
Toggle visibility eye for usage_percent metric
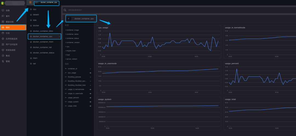90,98
